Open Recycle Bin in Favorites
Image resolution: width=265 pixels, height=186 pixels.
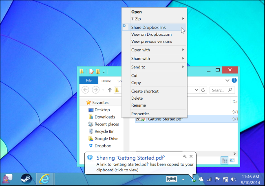click(101, 131)
